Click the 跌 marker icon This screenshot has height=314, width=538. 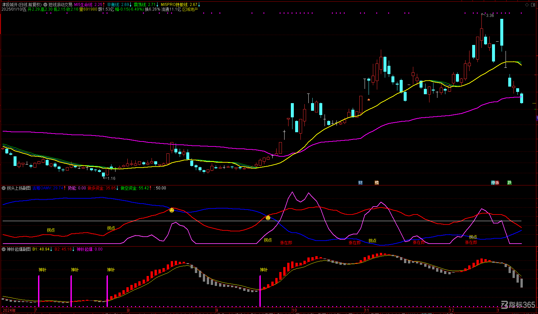(x=510, y=182)
